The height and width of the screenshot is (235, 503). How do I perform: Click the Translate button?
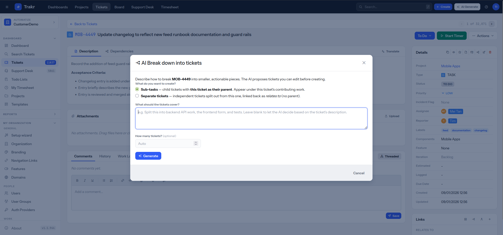click(x=390, y=51)
